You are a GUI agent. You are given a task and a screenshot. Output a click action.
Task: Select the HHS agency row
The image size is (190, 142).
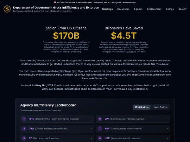pos(57,119)
